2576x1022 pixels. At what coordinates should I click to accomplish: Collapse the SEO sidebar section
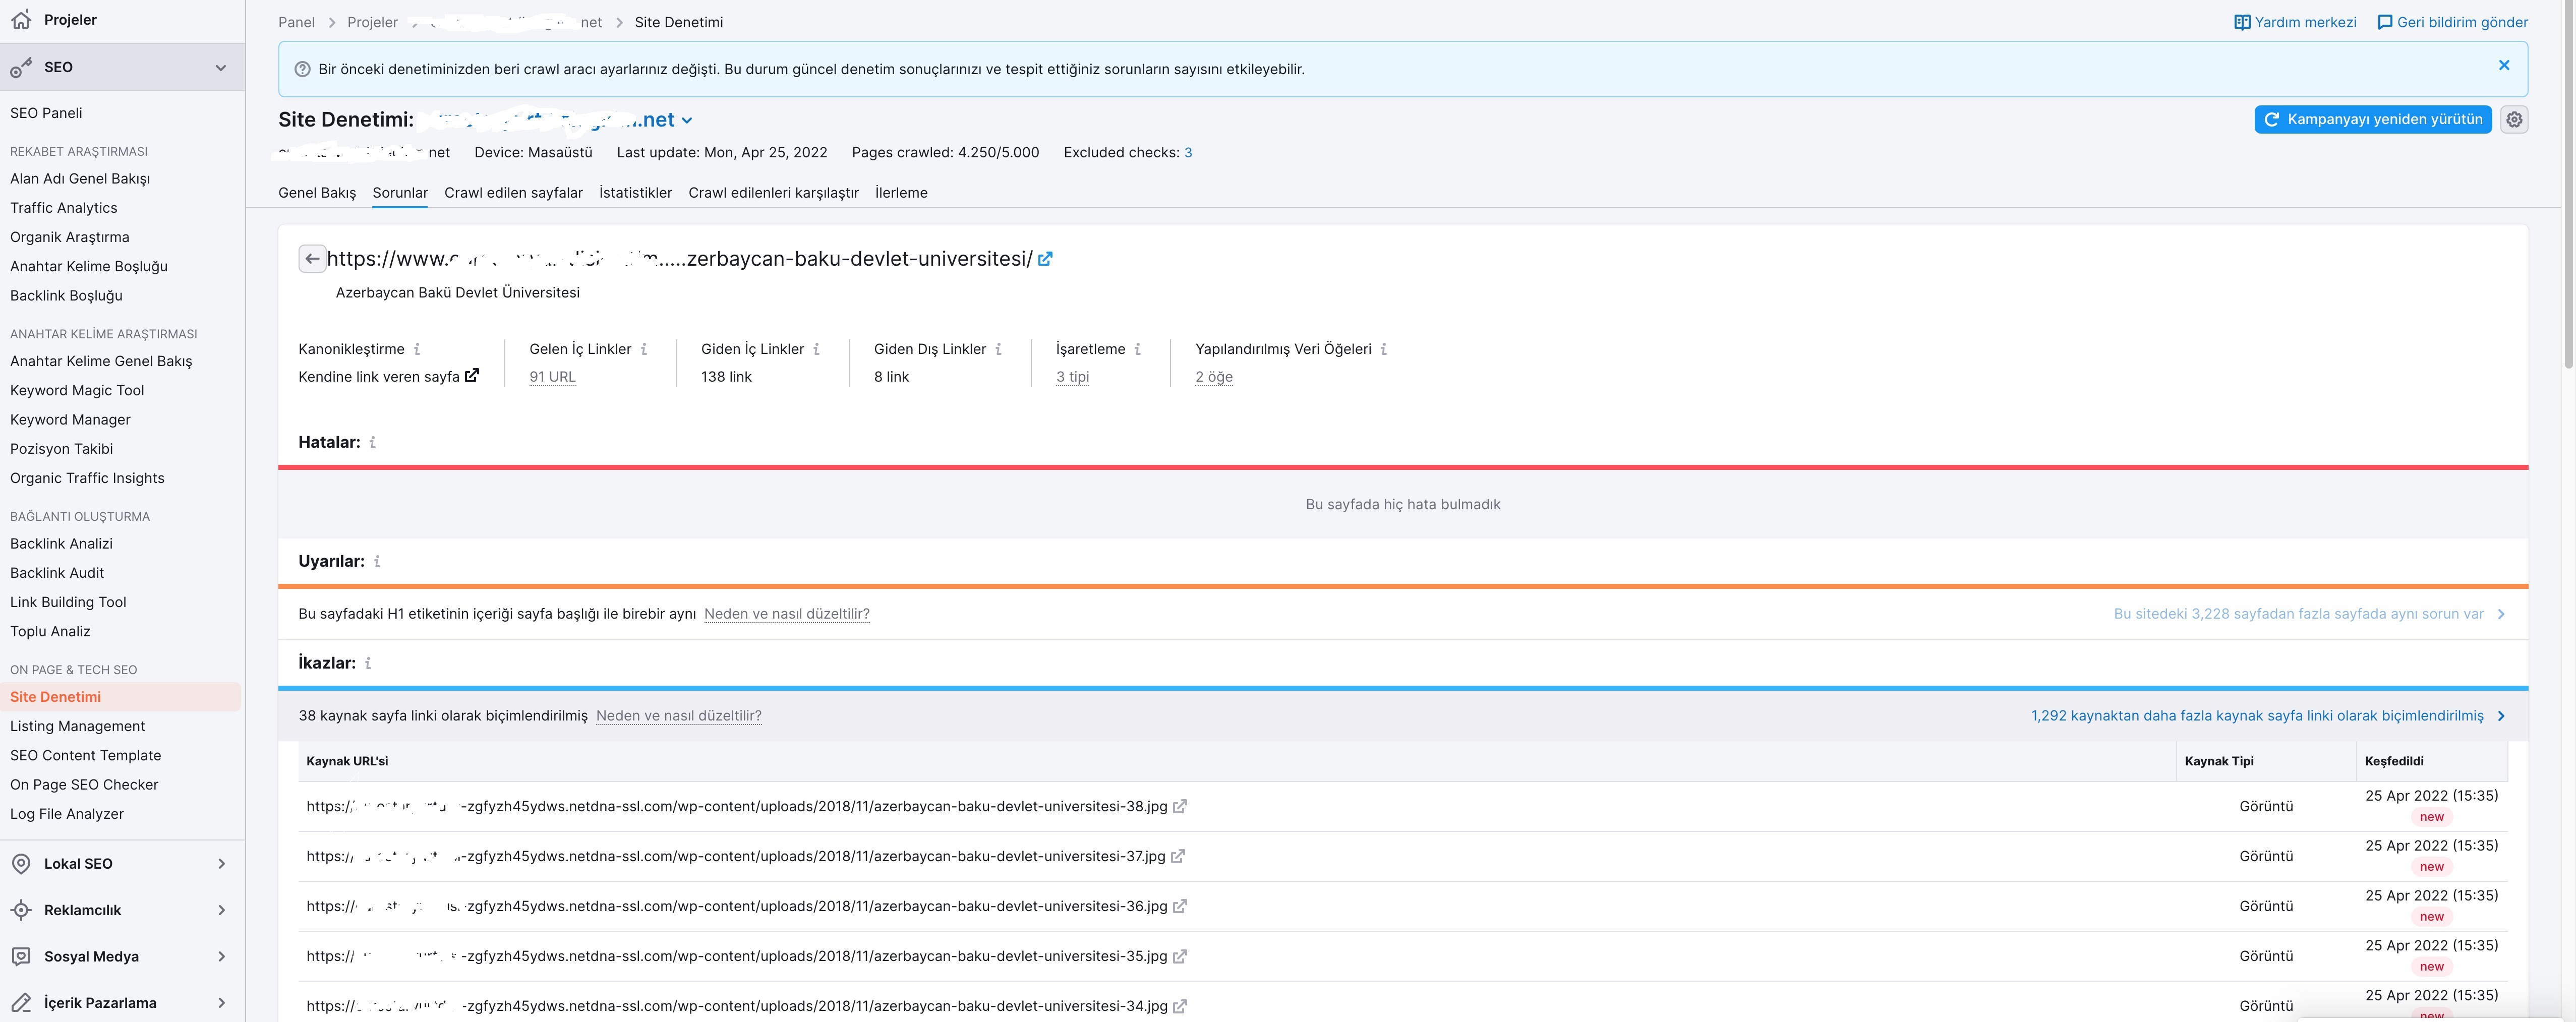click(x=221, y=67)
